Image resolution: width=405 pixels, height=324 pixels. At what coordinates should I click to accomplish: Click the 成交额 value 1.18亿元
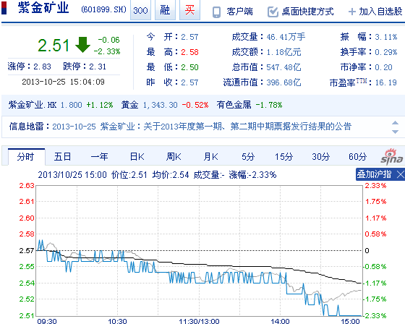point(283,52)
